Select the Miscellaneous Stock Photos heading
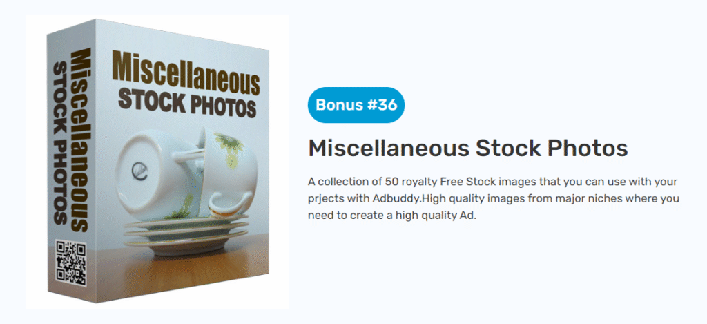The width and height of the screenshot is (707, 324). 468,149
